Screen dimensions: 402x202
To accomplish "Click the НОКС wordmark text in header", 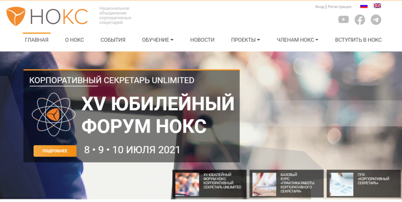I will coord(59,17).
